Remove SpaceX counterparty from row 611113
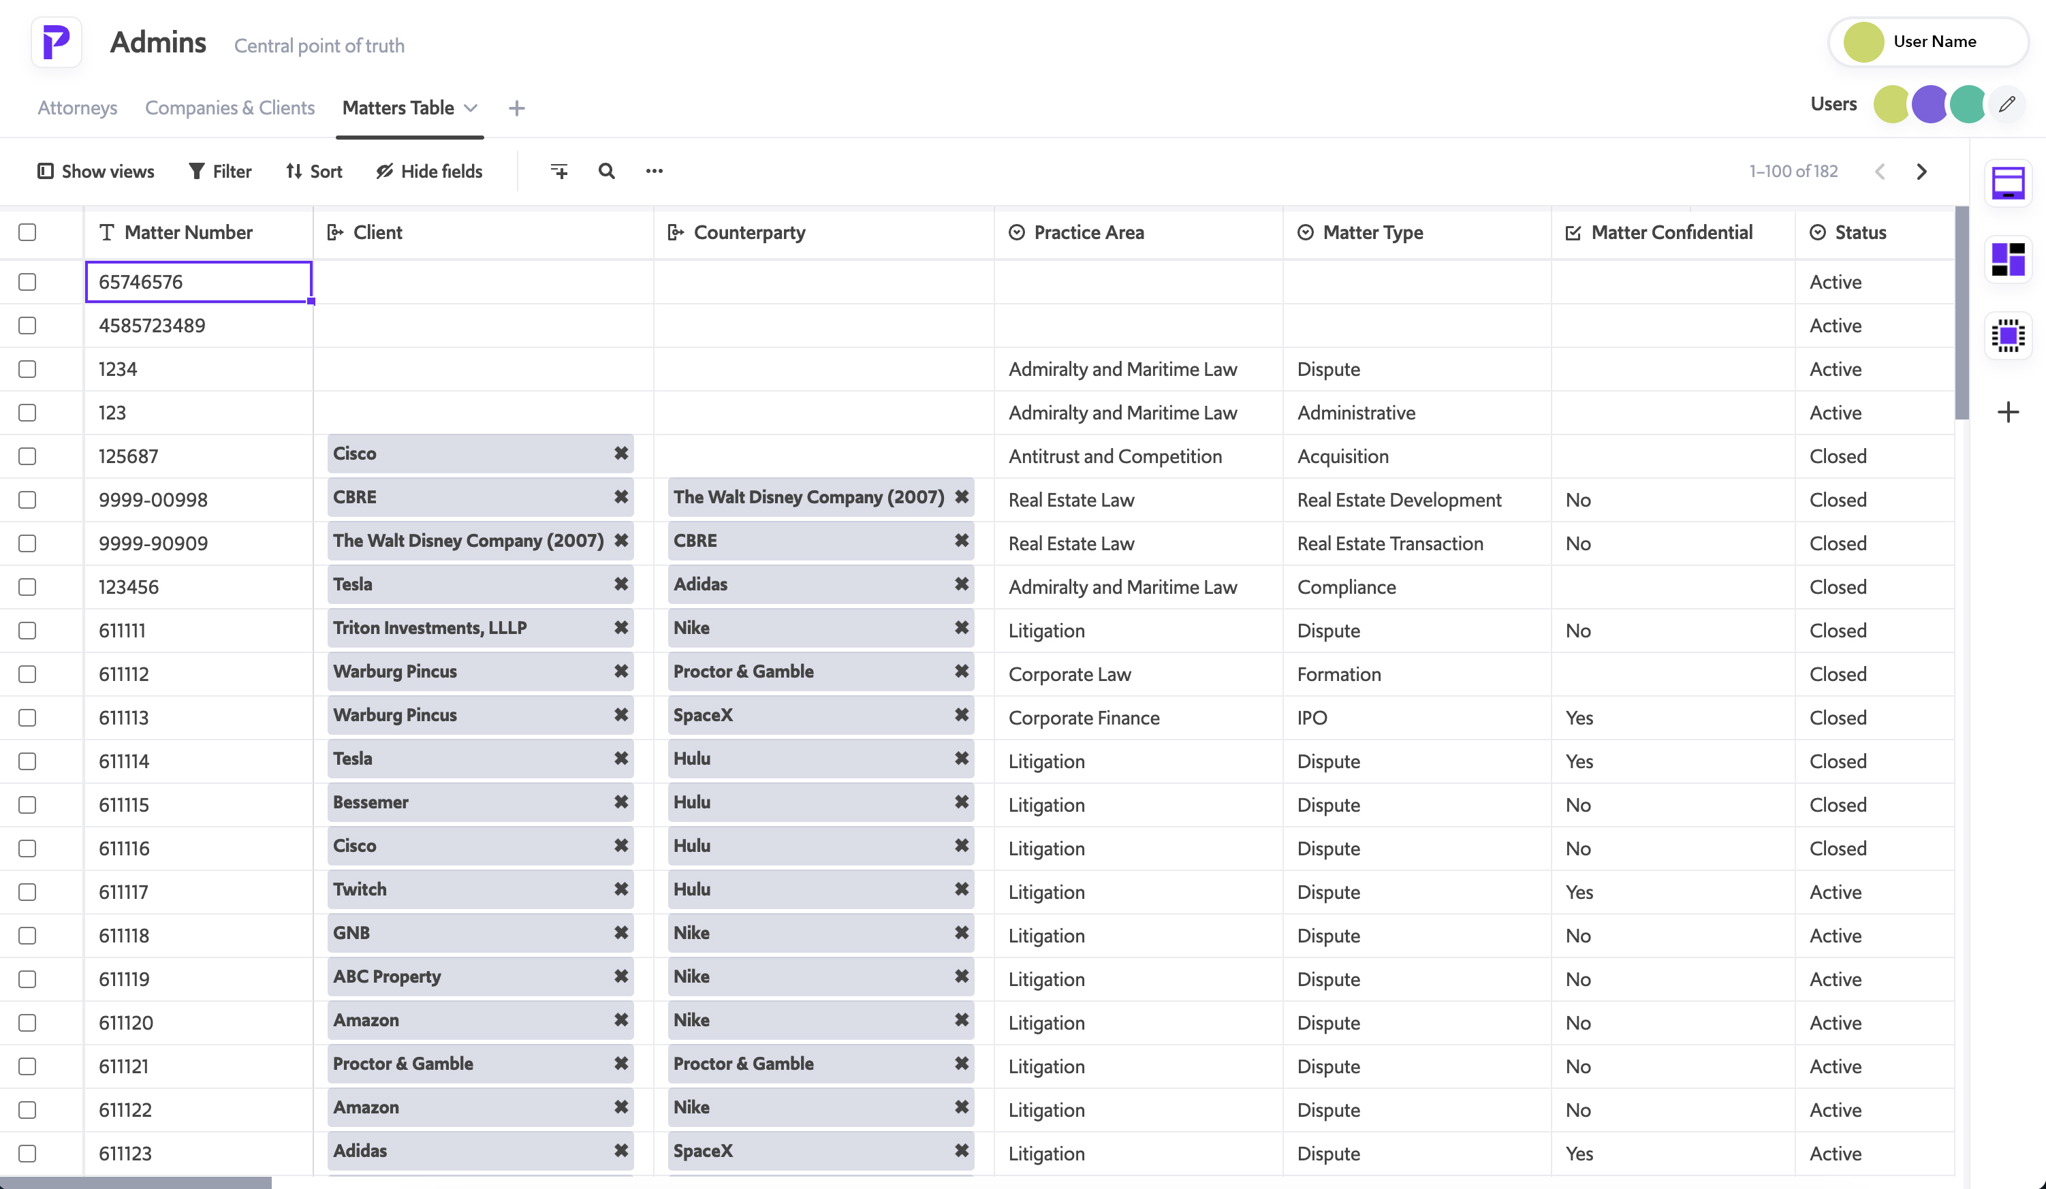This screenshot has height=1189, width=2046. 962,714
